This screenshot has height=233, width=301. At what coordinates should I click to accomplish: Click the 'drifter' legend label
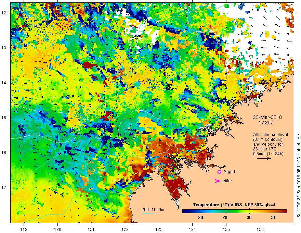pos(226,181)
